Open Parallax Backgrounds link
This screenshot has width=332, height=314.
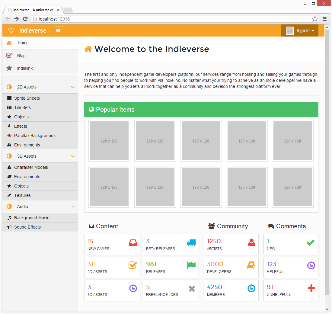(x=40, y=136)
